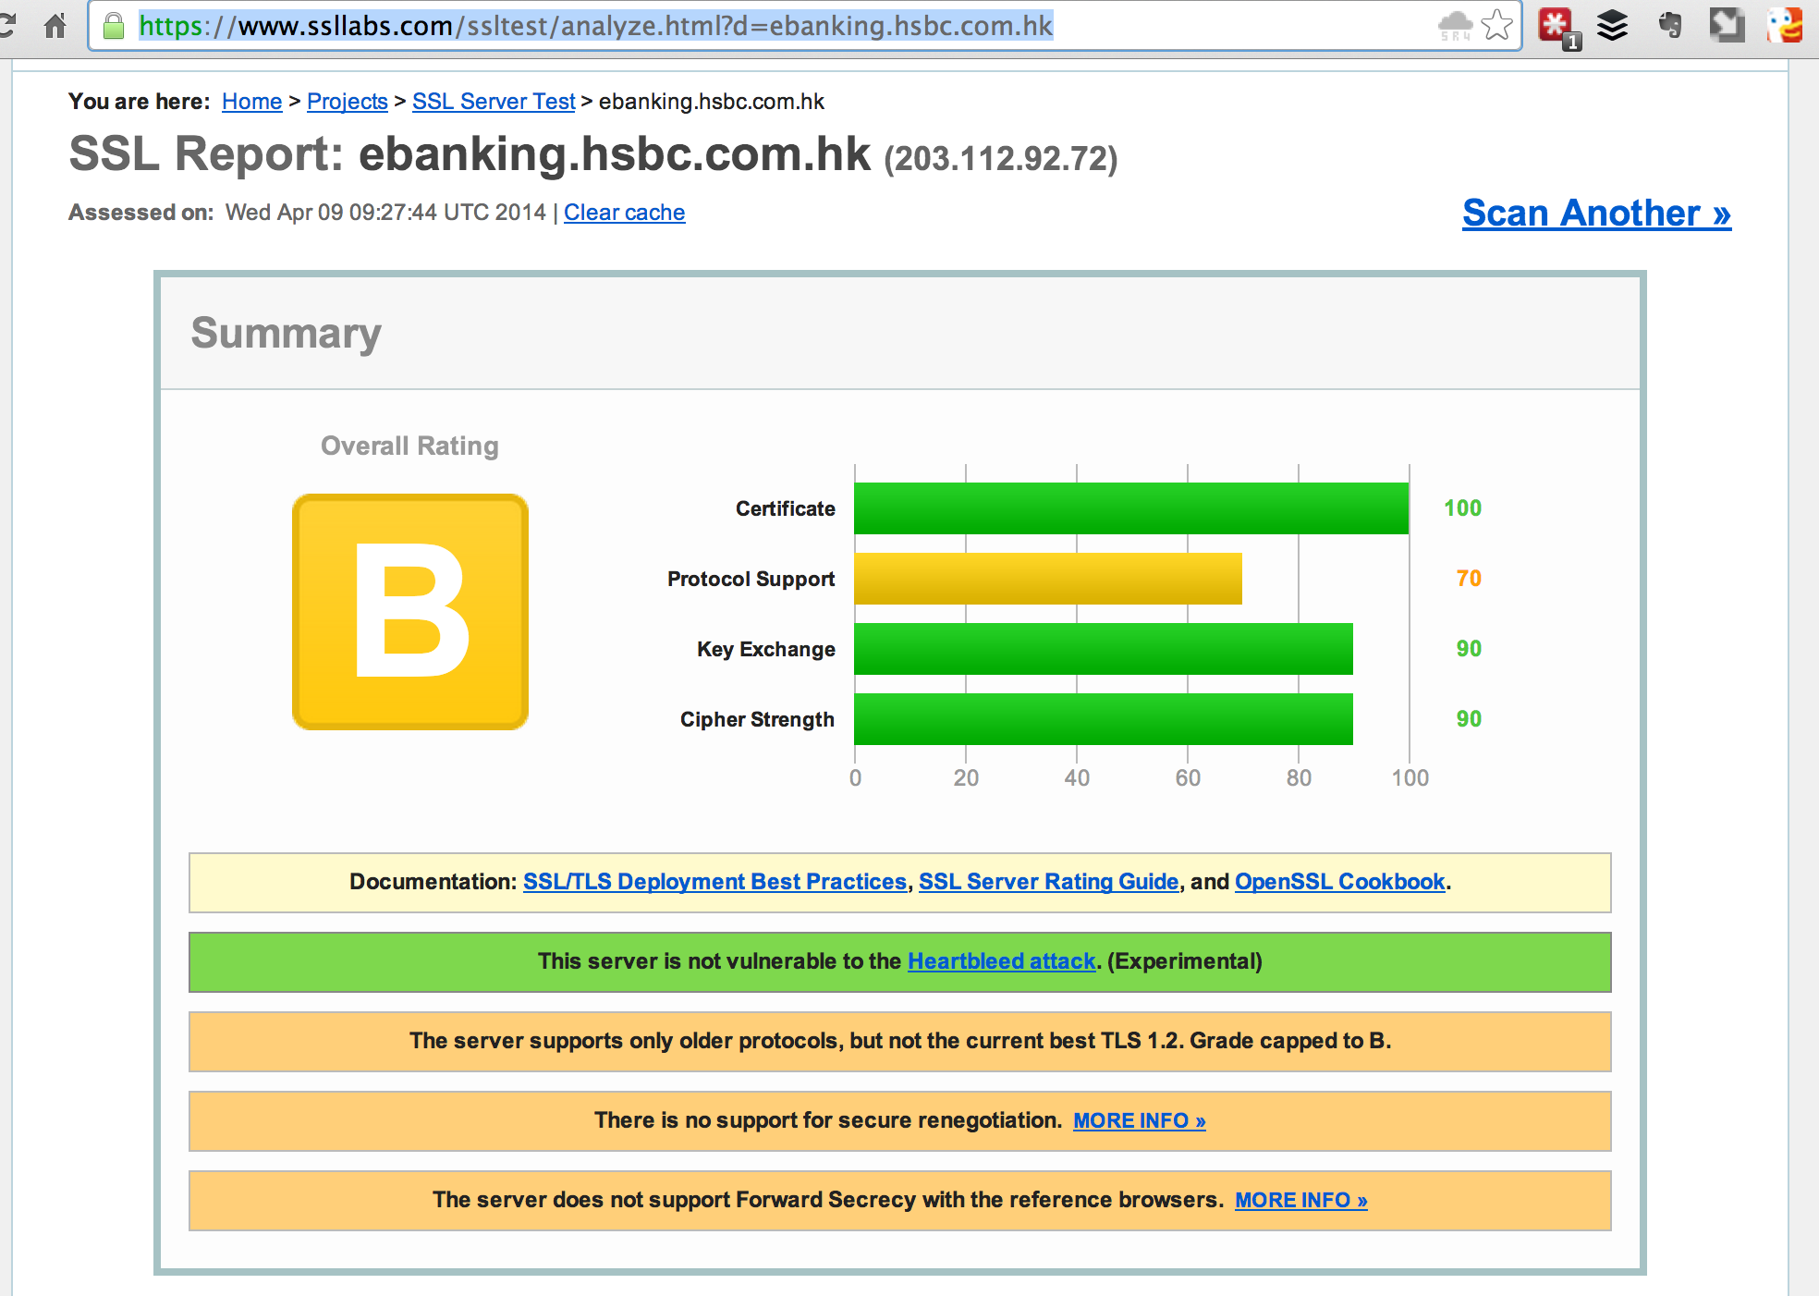
Task: Reload the page with the refresh icon
Action: [7, 26]
